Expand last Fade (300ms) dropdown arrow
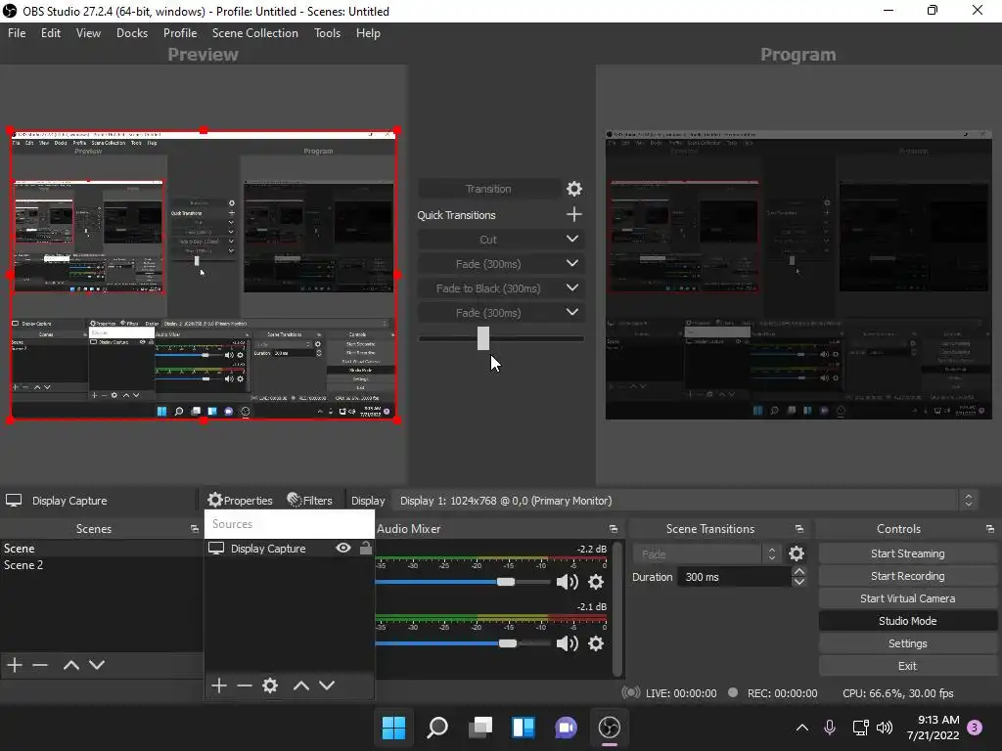This screenshot has height=751, width=1002. [571, 312]
